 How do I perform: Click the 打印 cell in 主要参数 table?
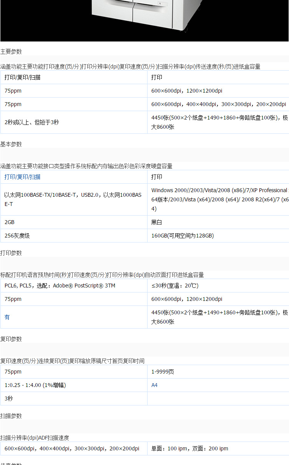[218, 77]
